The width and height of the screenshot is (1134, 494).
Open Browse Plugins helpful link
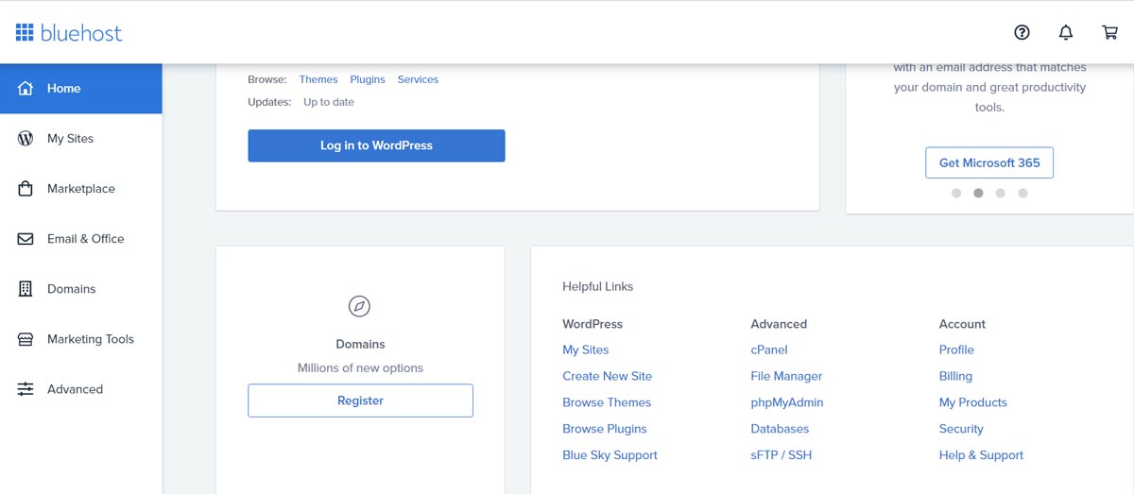(x=605, y=429)
